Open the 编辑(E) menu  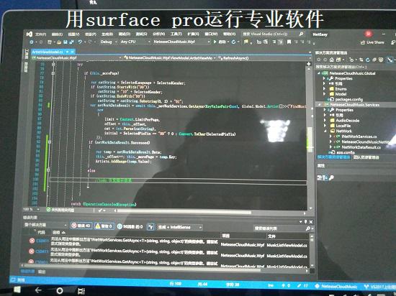click(x=57, y=34)
